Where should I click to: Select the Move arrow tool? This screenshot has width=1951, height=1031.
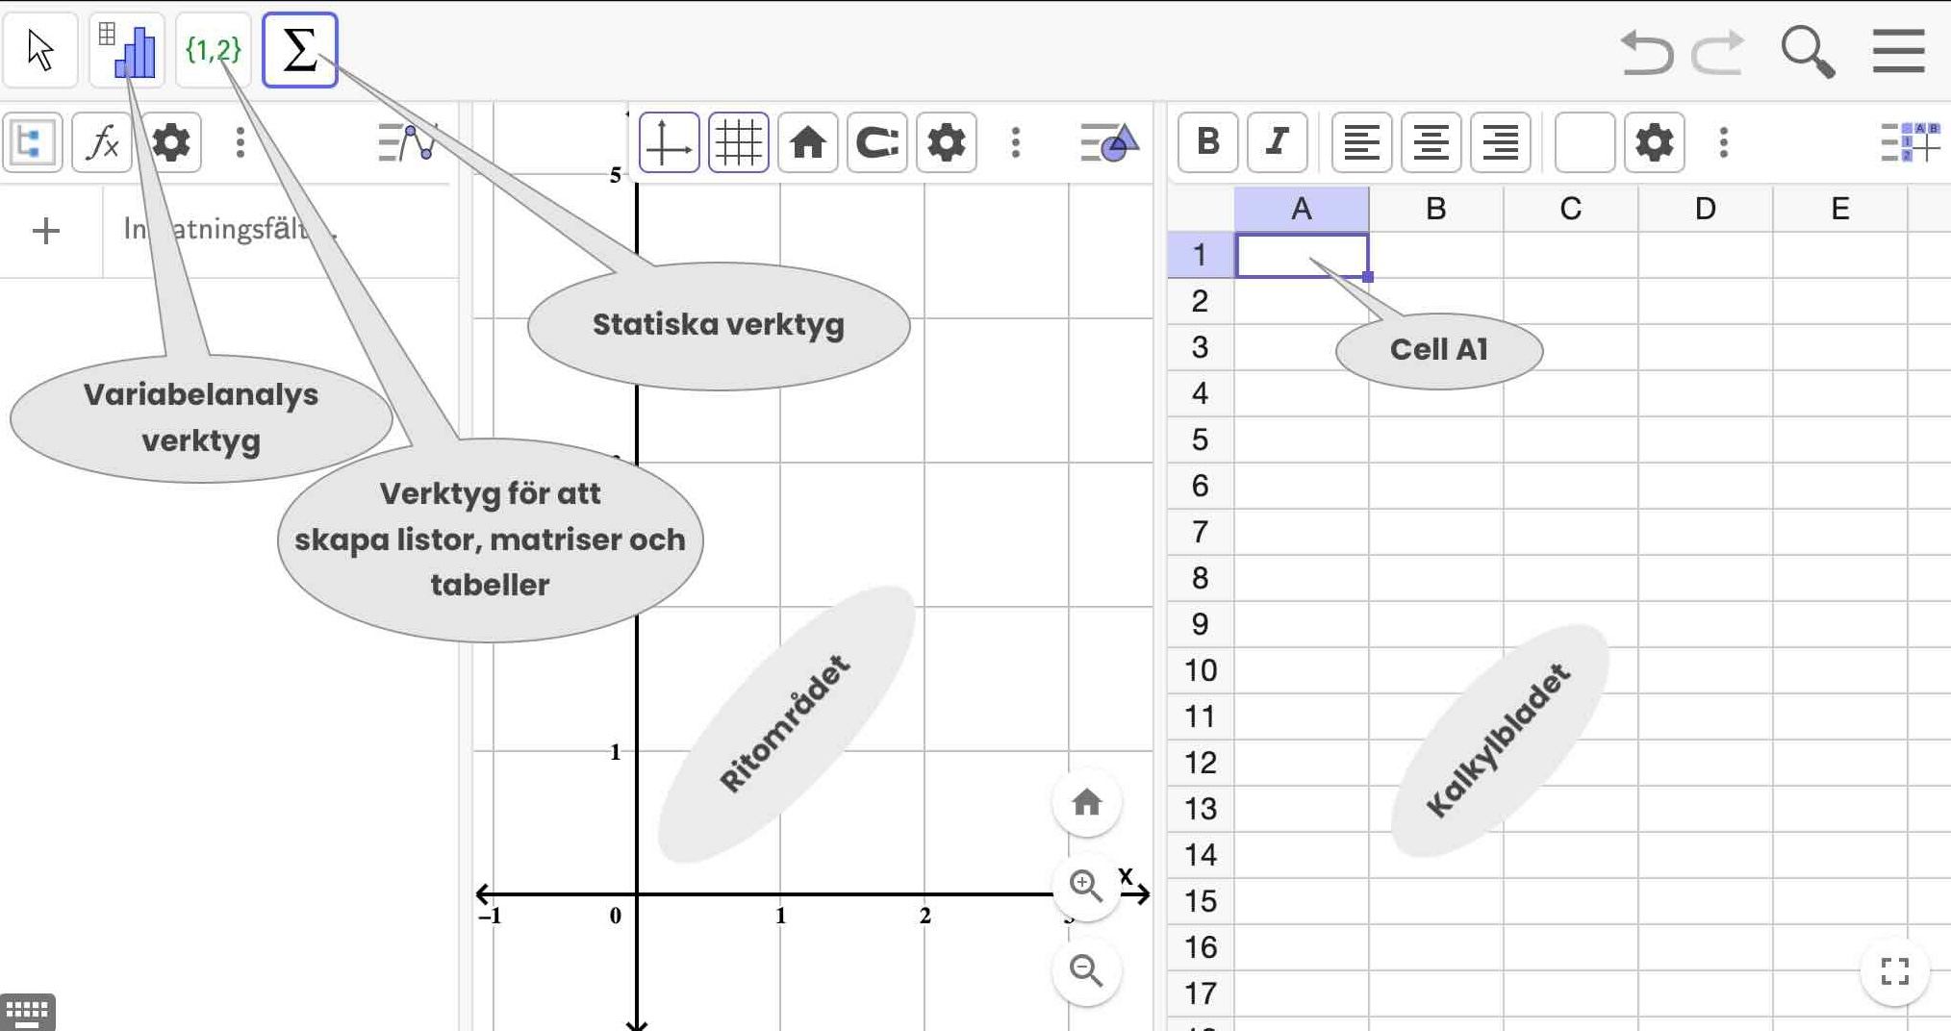40,50
